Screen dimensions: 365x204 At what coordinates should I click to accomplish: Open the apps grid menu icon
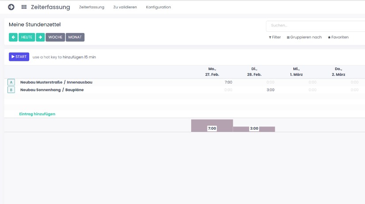(x=24, y=7)
